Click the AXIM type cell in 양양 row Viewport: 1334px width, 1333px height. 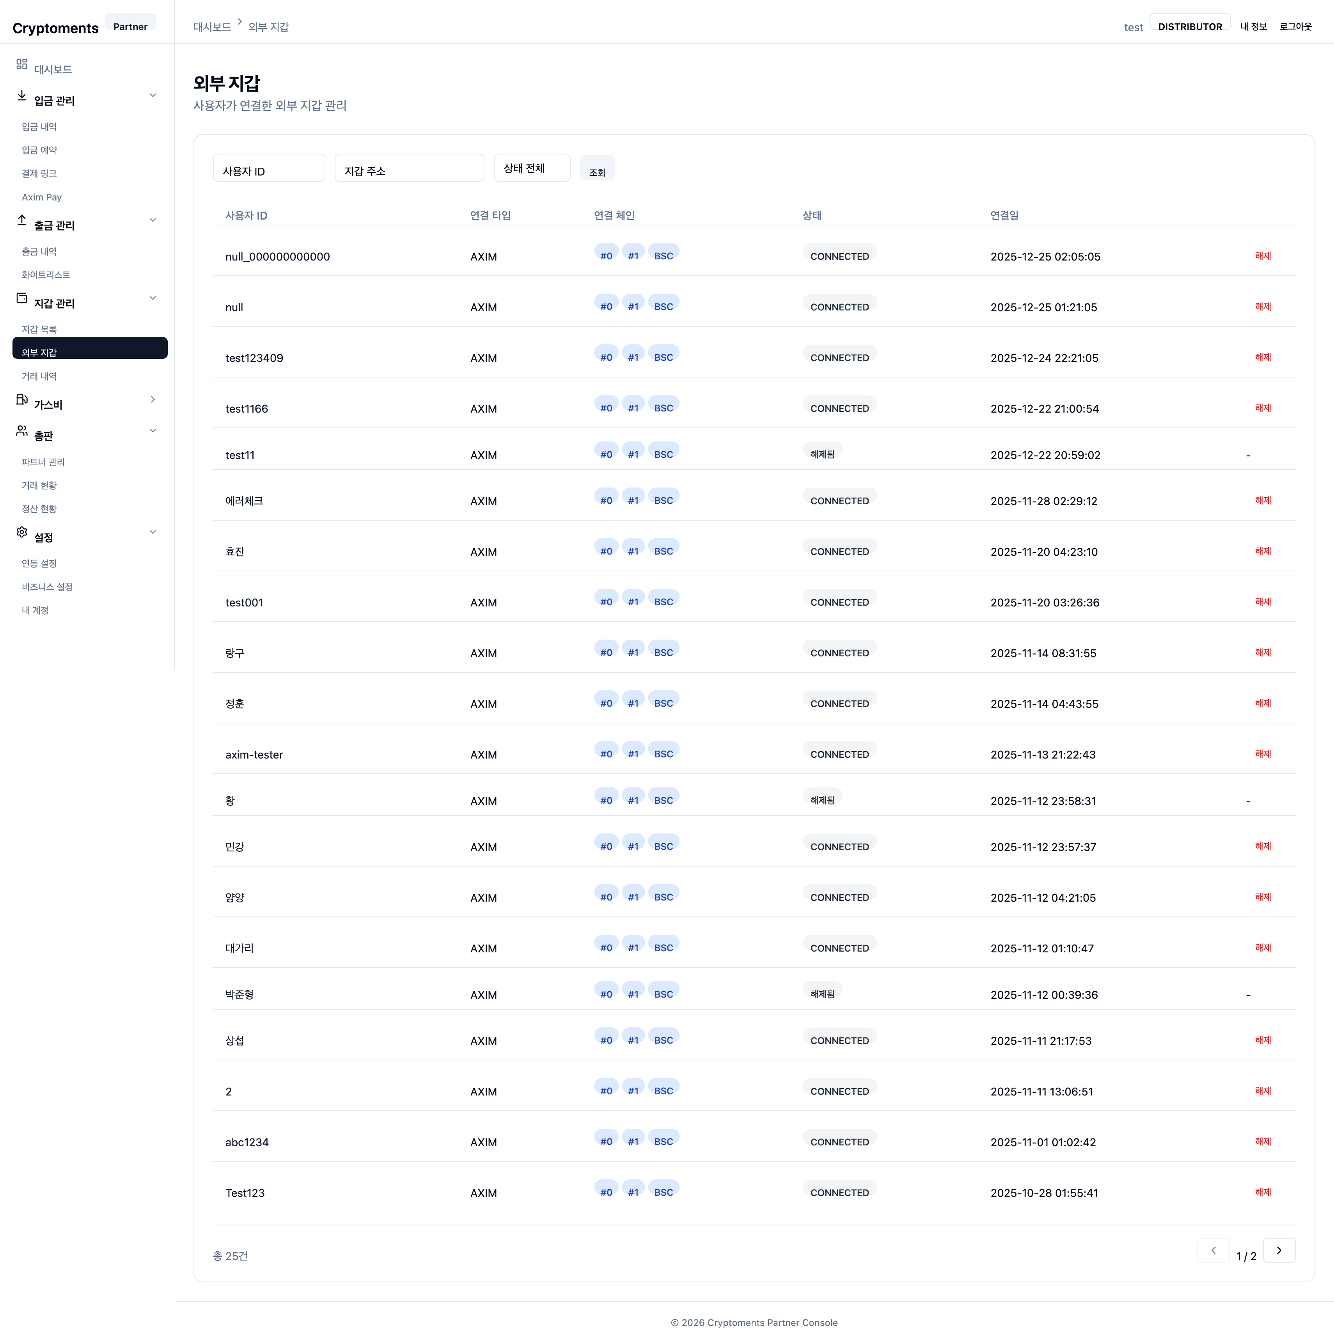click(483, 897)
